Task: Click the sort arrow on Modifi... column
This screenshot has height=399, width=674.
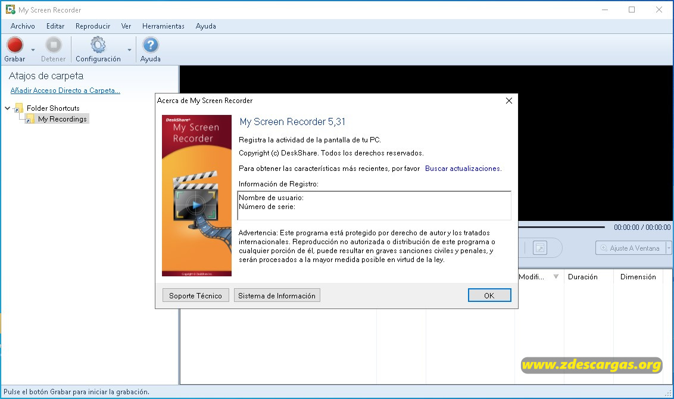Action: (556, 276)
